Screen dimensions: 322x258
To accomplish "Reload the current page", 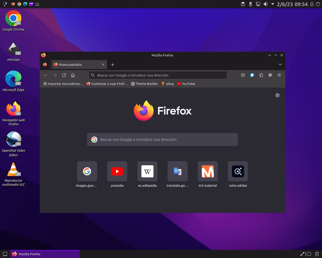I will point(64,75).
